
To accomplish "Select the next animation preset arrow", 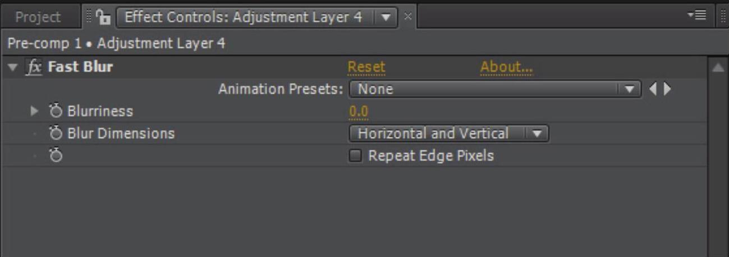I will [667, 89].
